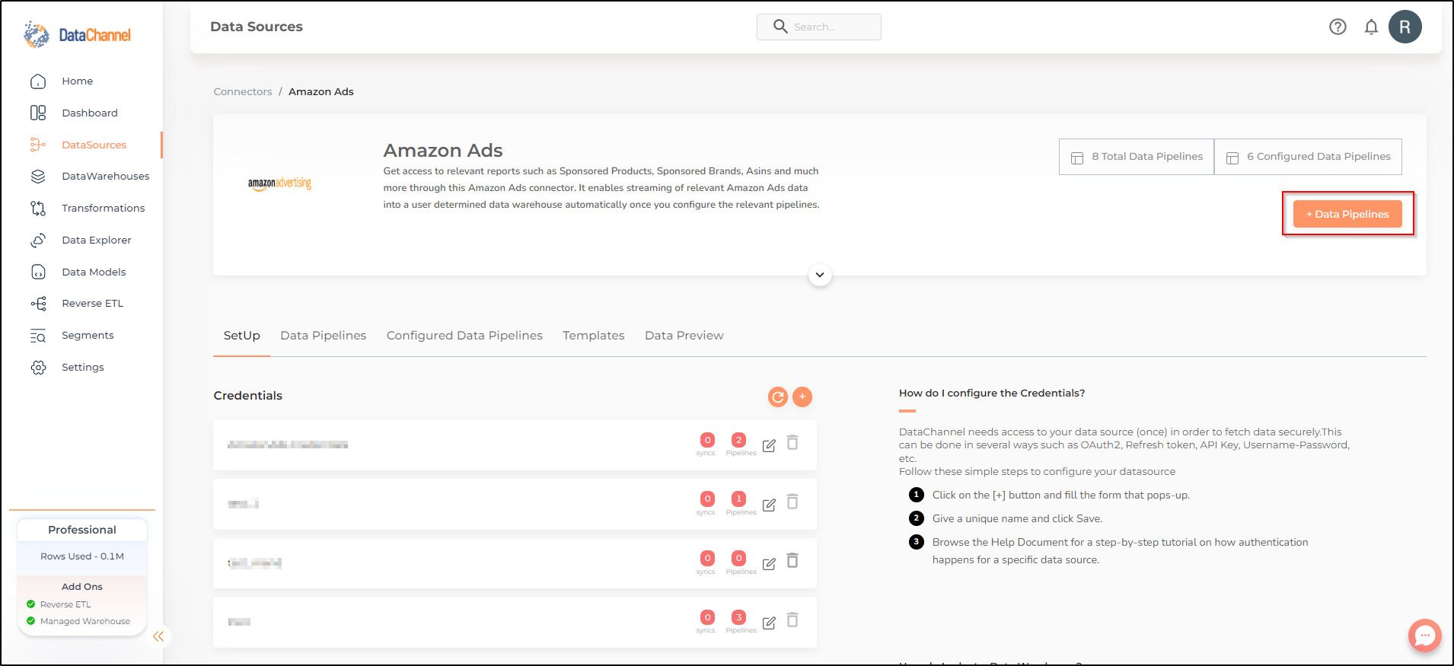Click the + Data Pipelines button
1454x666 pixels.
1347,214
